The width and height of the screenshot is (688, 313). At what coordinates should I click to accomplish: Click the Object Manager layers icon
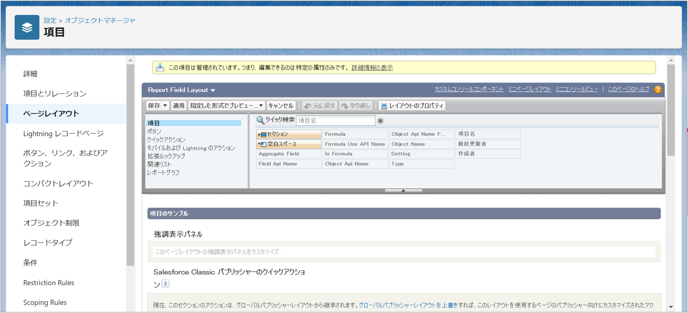point(27,27)
